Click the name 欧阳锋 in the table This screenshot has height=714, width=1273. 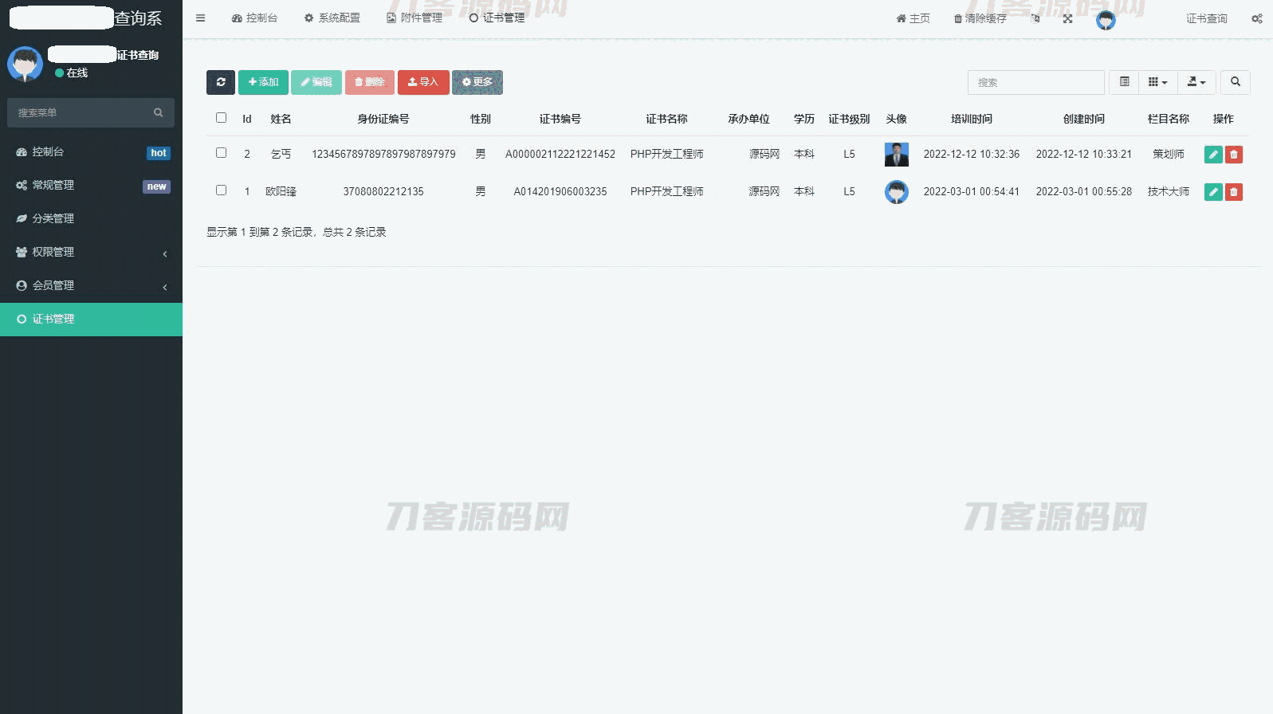(281, 192)
